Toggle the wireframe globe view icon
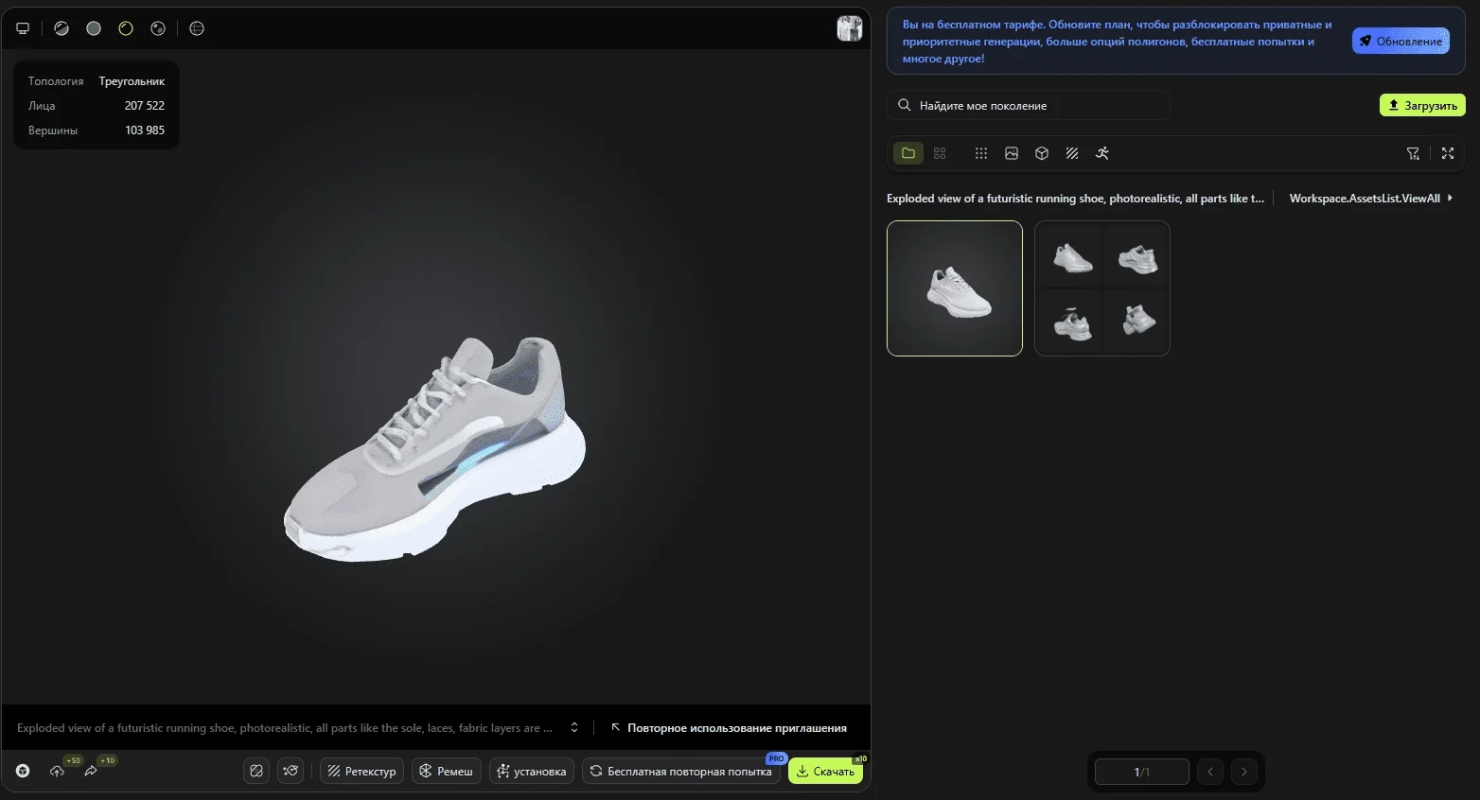 click(x=197, y=28)
